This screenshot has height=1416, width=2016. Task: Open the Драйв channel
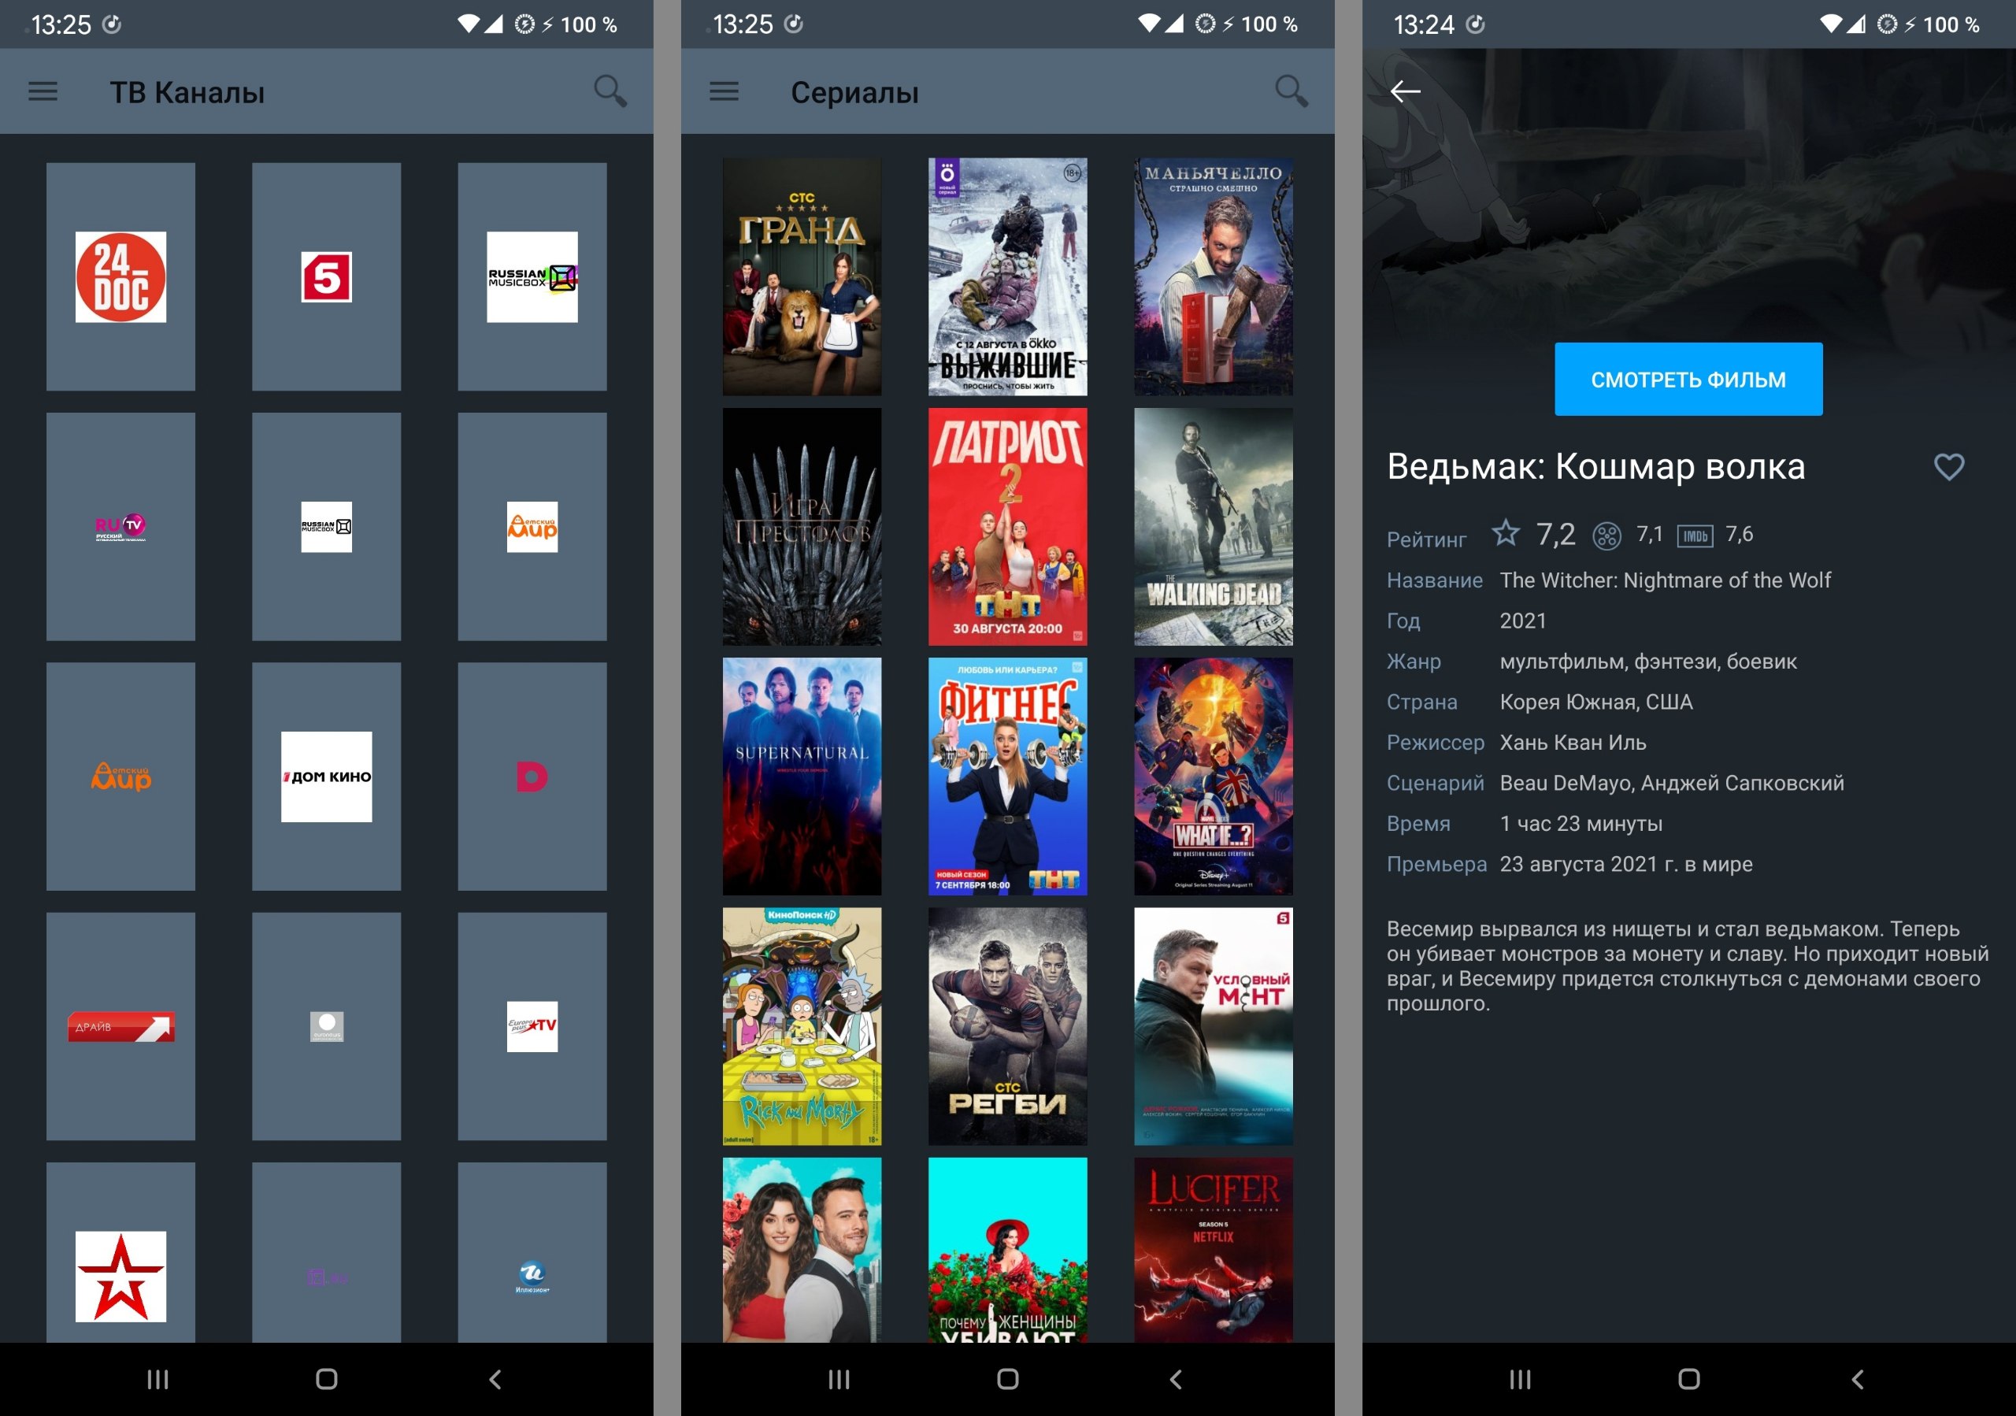[120, 1026]
